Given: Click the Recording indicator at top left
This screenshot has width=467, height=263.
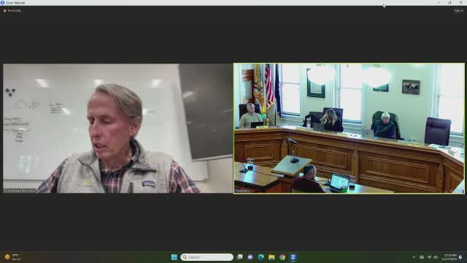Looking at the screenshot, I should coord(12,11).
